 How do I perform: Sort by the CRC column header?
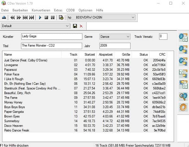[x=158, y=54]
